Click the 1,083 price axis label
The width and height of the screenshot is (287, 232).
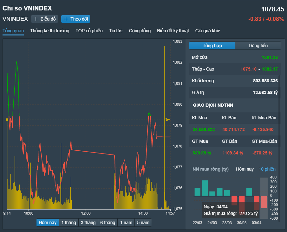178,41
